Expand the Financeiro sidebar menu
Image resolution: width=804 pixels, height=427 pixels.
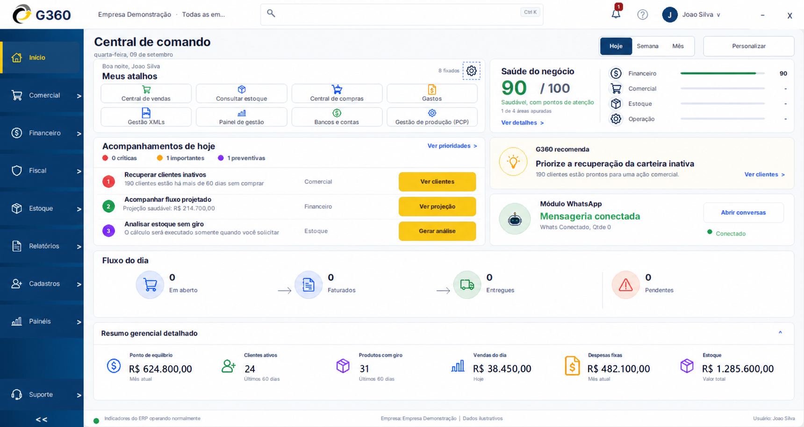[x=42, y=133]
